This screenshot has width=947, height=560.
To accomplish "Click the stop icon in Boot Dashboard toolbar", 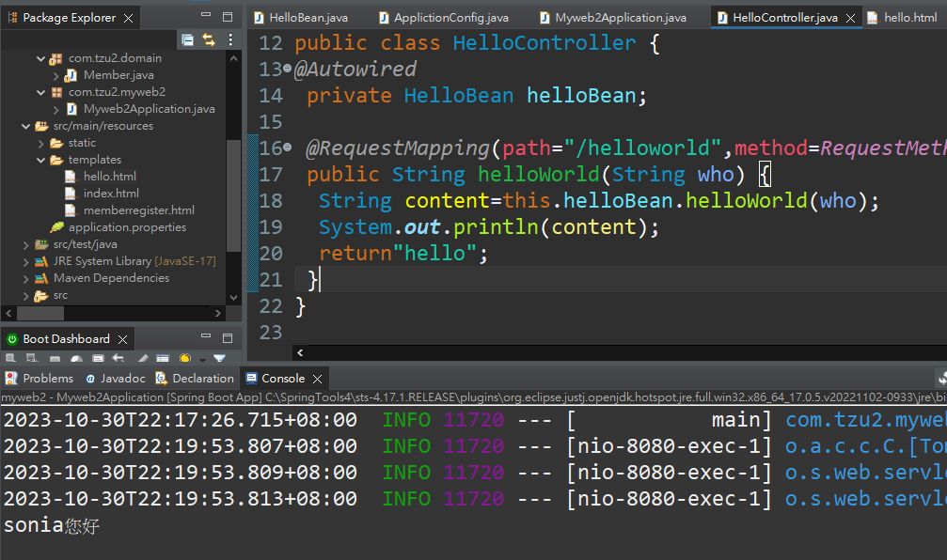I will [55, 359].
